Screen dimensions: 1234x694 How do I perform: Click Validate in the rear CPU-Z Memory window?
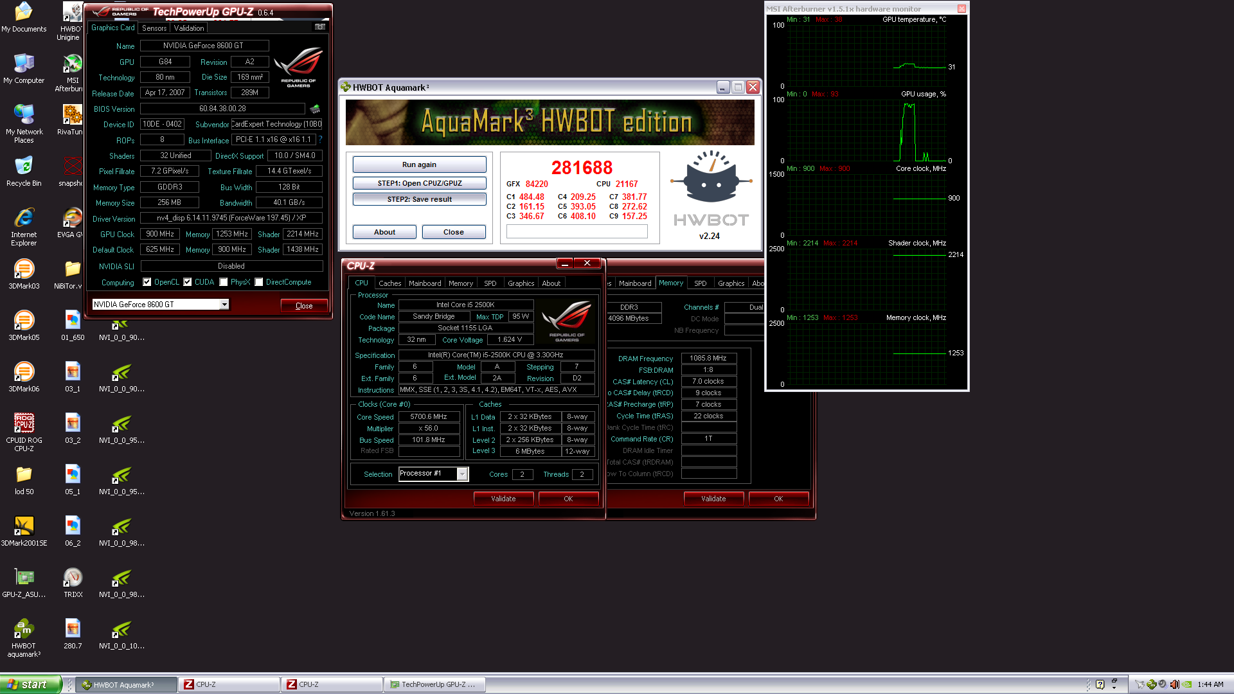click(713, 499)
